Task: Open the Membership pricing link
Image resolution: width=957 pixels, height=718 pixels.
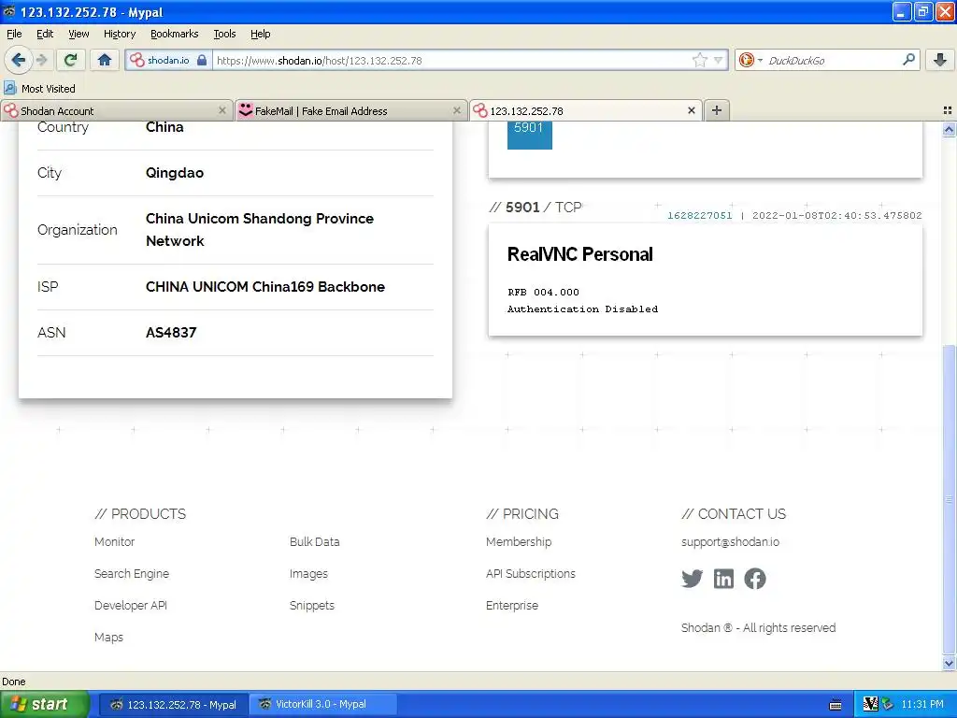Action: coord(518,541)
